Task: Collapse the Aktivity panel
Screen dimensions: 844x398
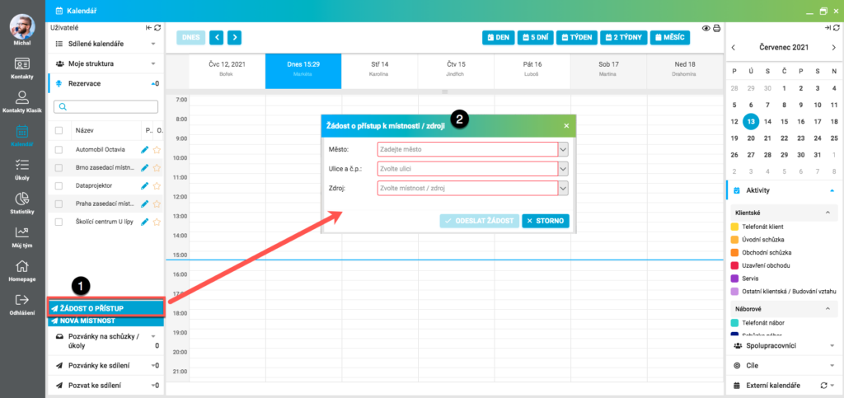Action: 832,190
